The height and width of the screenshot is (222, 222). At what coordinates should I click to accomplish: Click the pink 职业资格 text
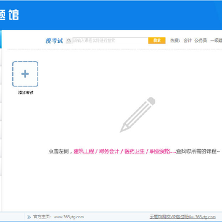(x=160, y=152)
